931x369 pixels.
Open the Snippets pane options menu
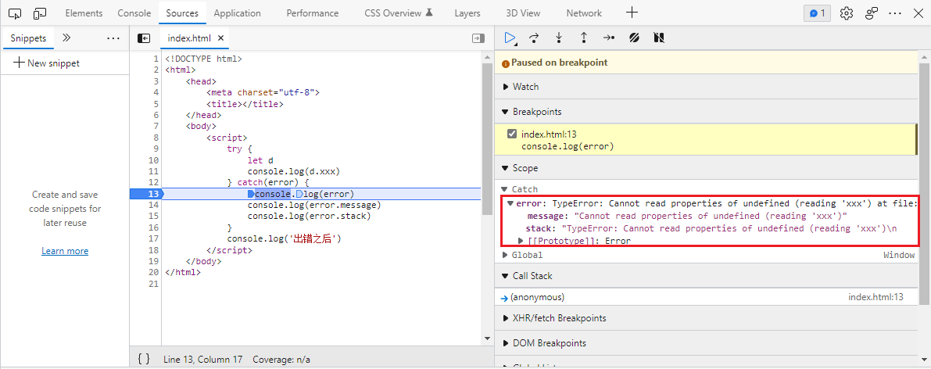coord(113,38)
